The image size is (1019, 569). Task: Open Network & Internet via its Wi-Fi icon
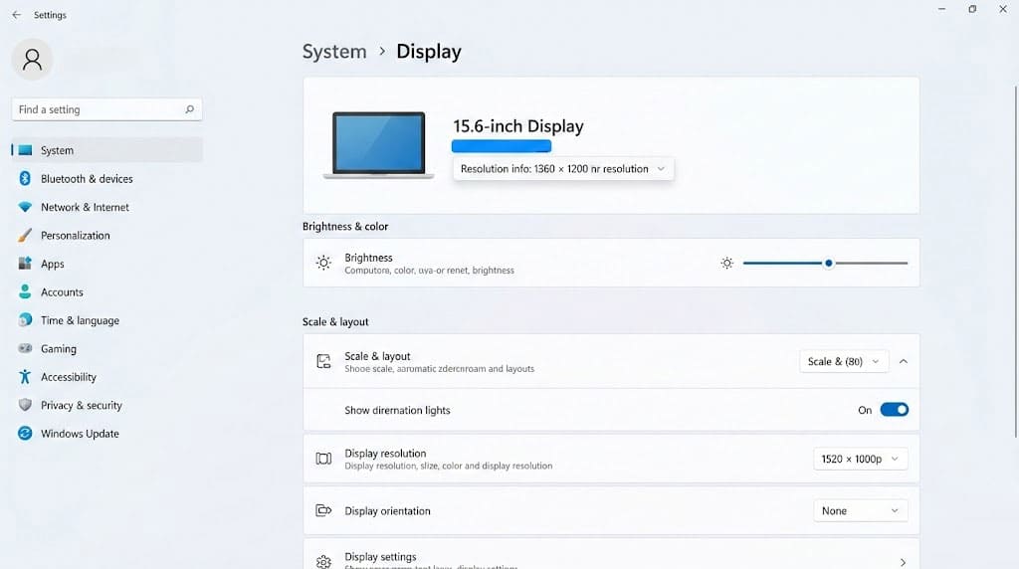(x=25, y=207)
